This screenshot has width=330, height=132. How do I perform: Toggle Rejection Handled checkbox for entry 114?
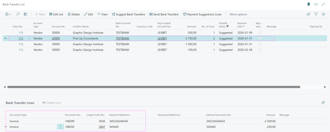click(x=260, y=44)
